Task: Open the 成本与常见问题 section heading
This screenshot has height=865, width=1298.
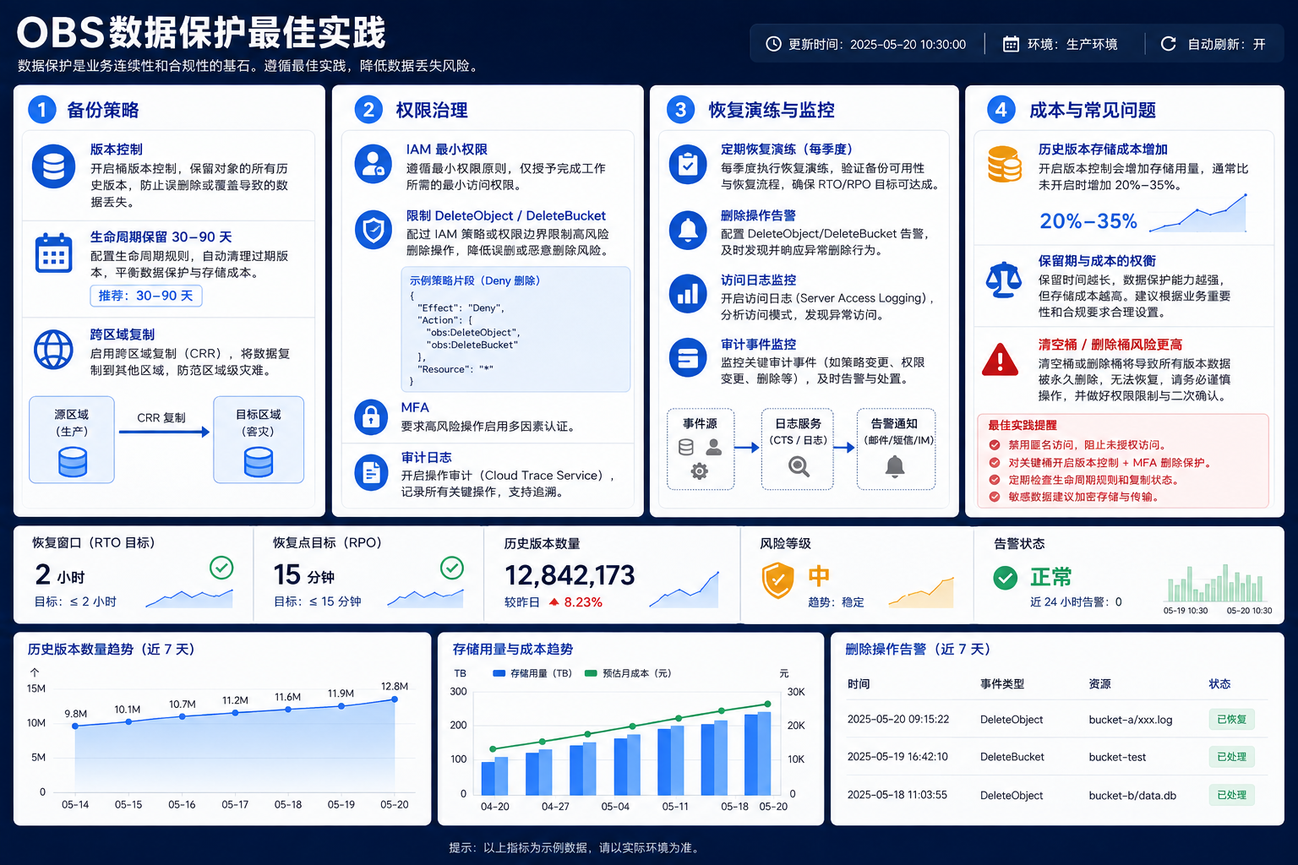Action: [x=1092, y=110]
